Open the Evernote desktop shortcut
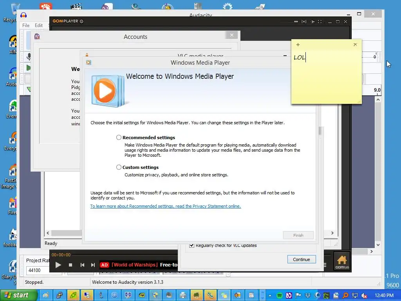Viewport: 401px width, 301px height. tap(11, 109)
